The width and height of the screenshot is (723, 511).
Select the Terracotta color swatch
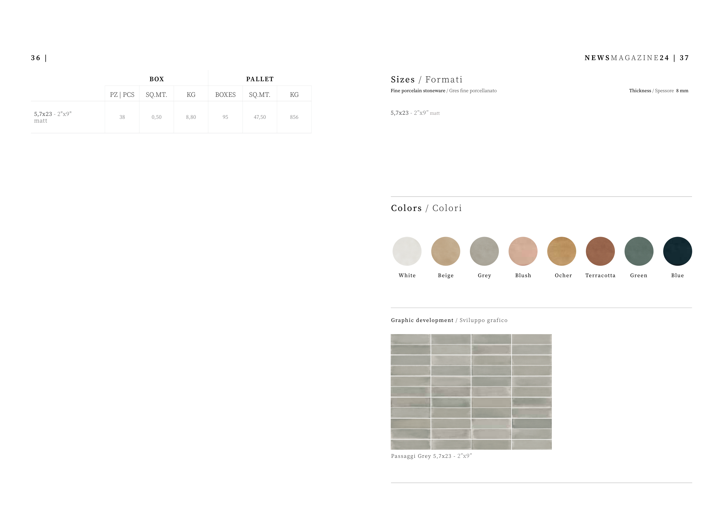tap(600, 251)
